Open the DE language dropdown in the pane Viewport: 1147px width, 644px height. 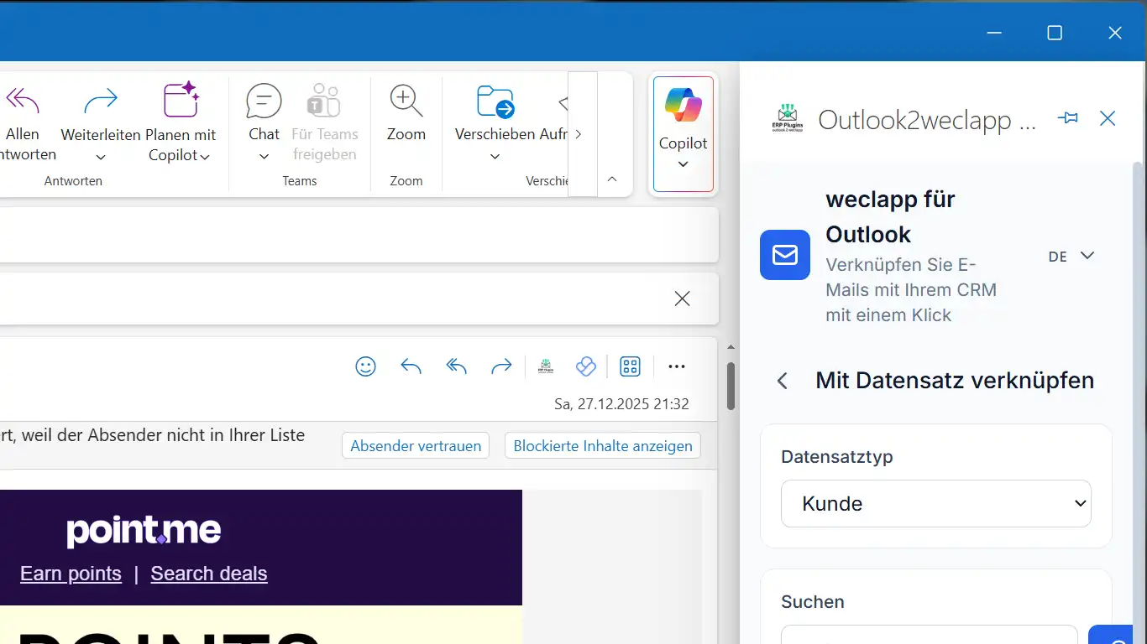click(1071, 256)
